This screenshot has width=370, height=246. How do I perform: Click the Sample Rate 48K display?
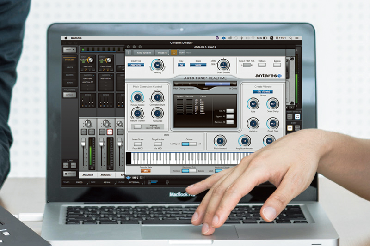[x=146, y=171]
